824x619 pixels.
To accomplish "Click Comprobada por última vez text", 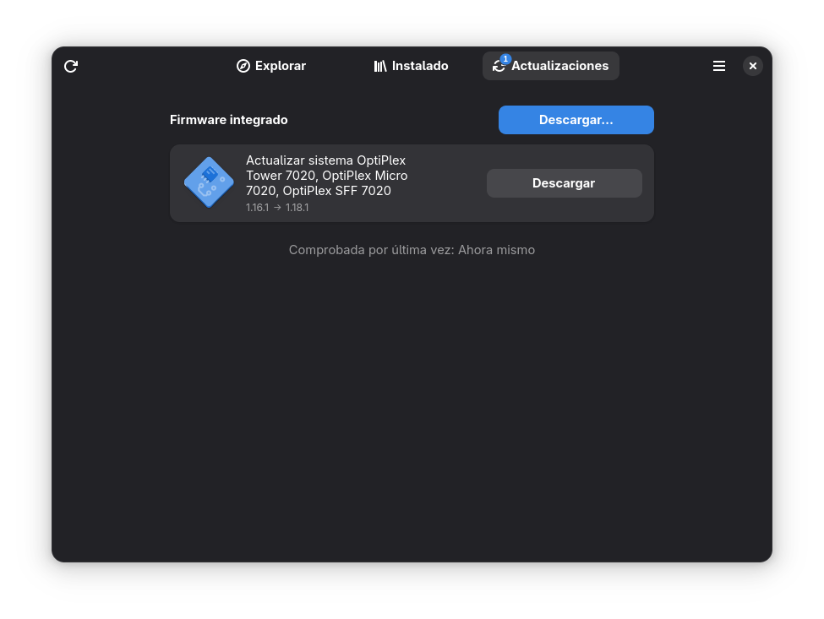I will coord(412,250).
